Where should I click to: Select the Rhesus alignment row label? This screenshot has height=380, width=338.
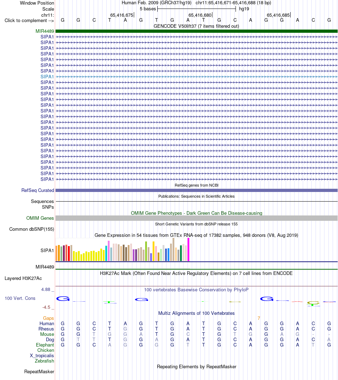pos(46,329)
